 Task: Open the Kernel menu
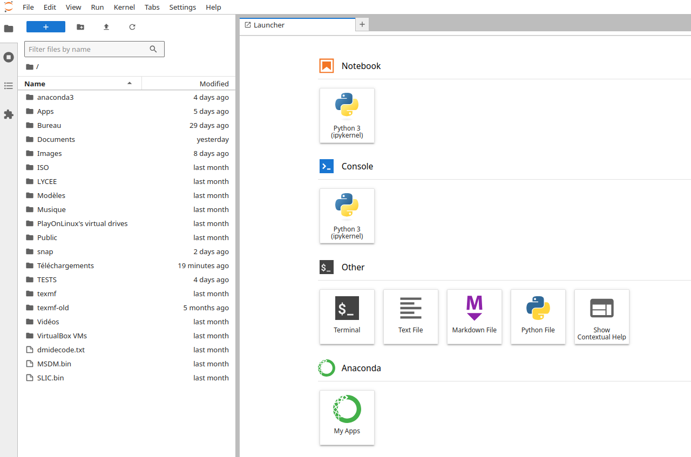[124, 7]
